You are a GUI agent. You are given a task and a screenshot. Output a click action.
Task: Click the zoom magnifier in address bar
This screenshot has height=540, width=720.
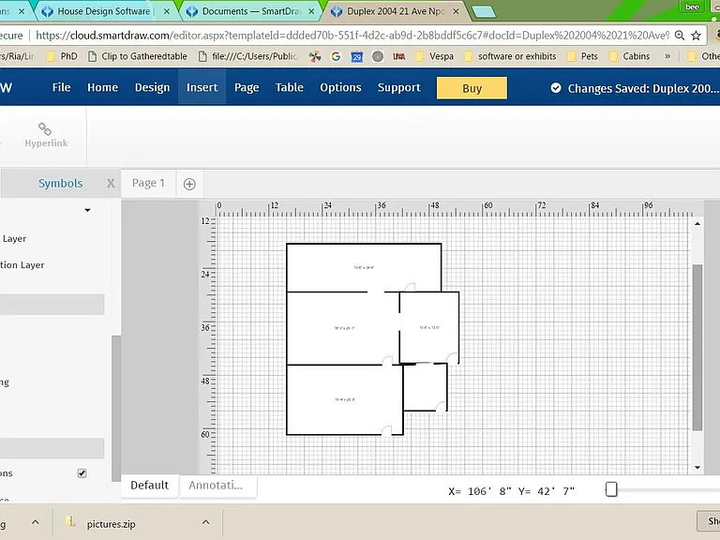(680, 36)
